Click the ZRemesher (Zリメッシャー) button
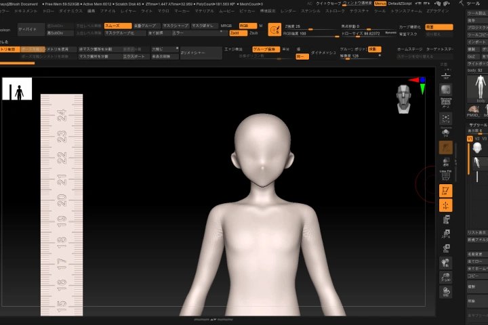The height and width of the screenshot is (325, 488). pyautogui.click(x=201, y=53)
